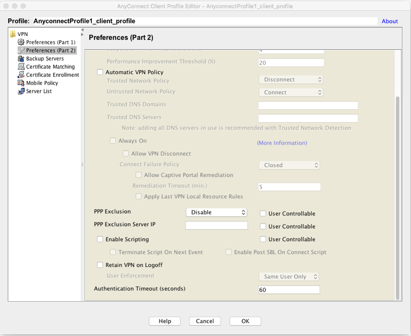
Task: Check the Enable Scripting option
Action: pos(100,240)
